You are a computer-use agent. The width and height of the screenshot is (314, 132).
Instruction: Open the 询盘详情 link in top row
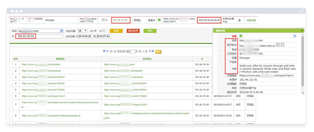251,20
